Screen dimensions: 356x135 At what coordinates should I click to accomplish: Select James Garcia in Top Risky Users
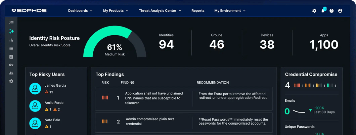pyautogui.click(x=55, y=86)
